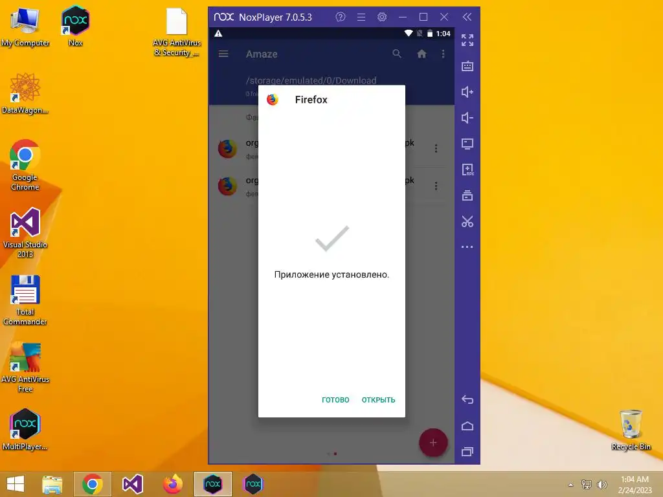Image resolution: width=663 pixels, height=497 pixels.
Task: Click the taskbar speaker volume icon
Action: [x=601, y=484]
